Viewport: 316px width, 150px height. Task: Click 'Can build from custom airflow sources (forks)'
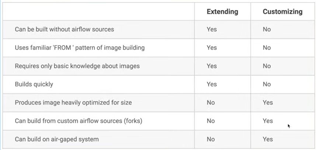[79, 121]
